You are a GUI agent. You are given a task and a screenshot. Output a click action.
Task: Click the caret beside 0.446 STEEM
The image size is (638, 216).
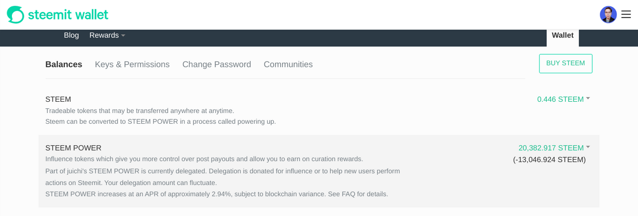click(588, 98)
